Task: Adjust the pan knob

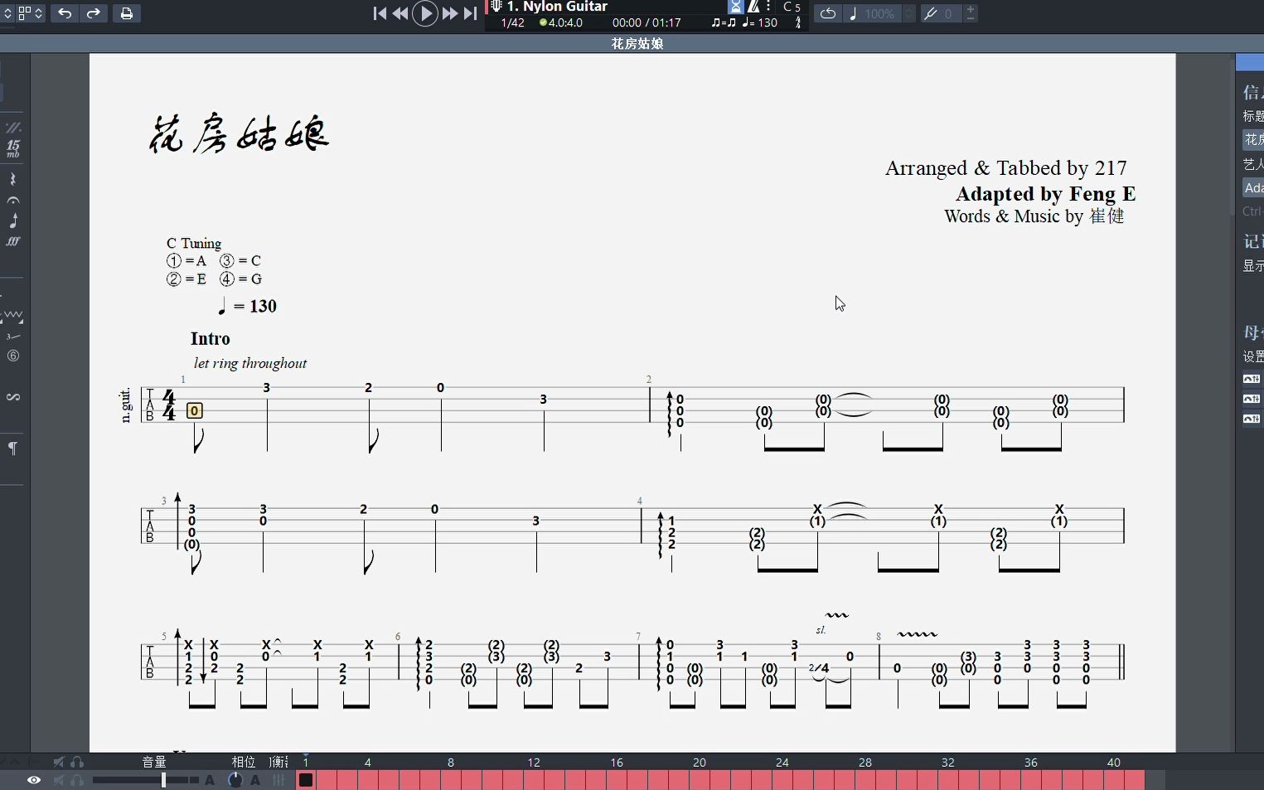Action: coord(235,780)
